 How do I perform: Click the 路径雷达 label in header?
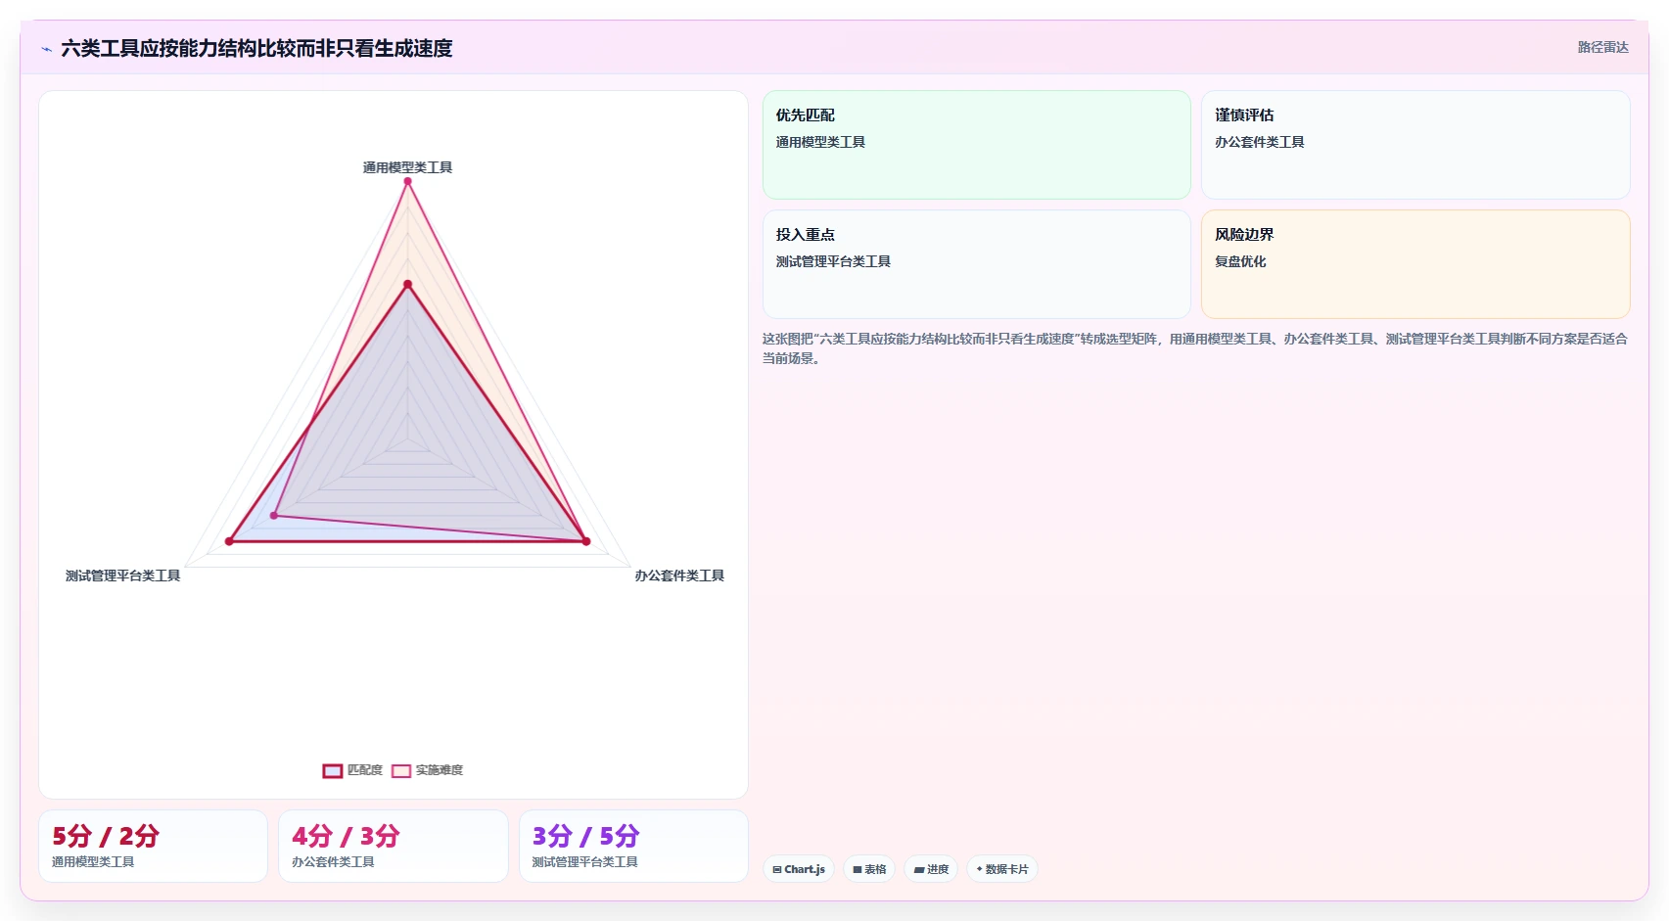point(1602,48)
